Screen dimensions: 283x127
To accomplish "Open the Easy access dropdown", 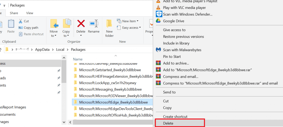I will click(129, 28).
